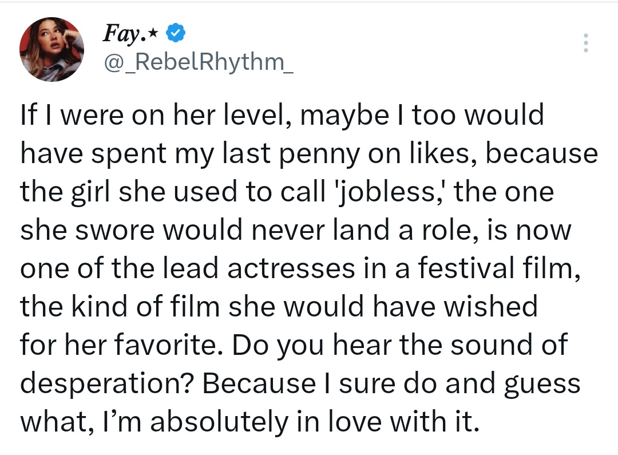Click the tweet's first line starting "If I were"
This screenshot has height=455, width=618.
282,115
